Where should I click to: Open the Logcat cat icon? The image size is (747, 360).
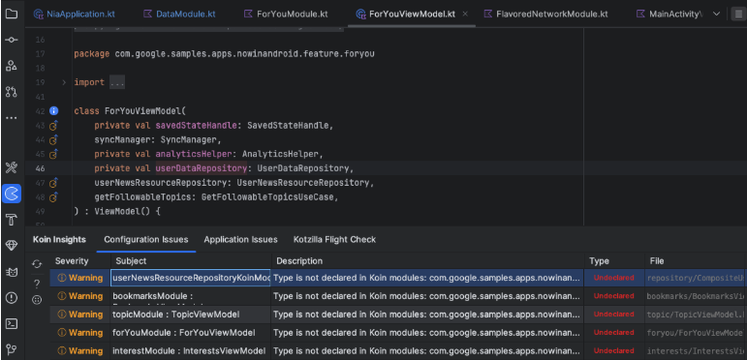[x=11, y=272]
